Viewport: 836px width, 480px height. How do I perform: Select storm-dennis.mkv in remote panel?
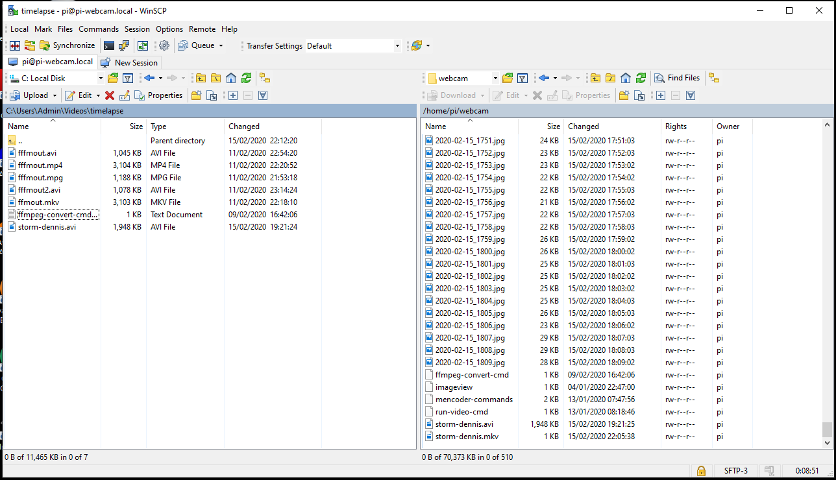point(467,437)
